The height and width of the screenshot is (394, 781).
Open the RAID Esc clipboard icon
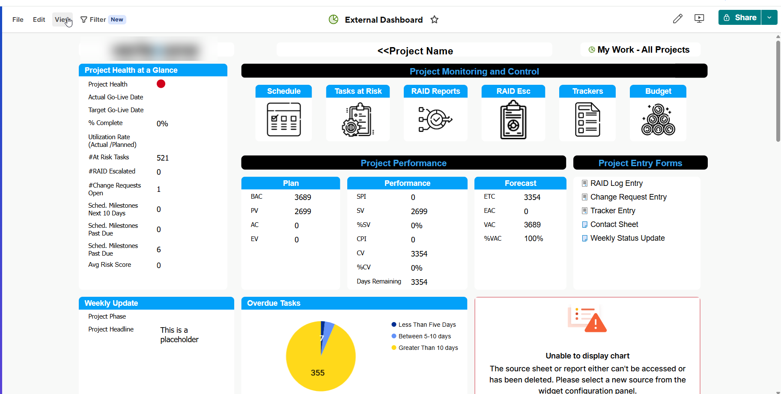click(x=513, y=119)
